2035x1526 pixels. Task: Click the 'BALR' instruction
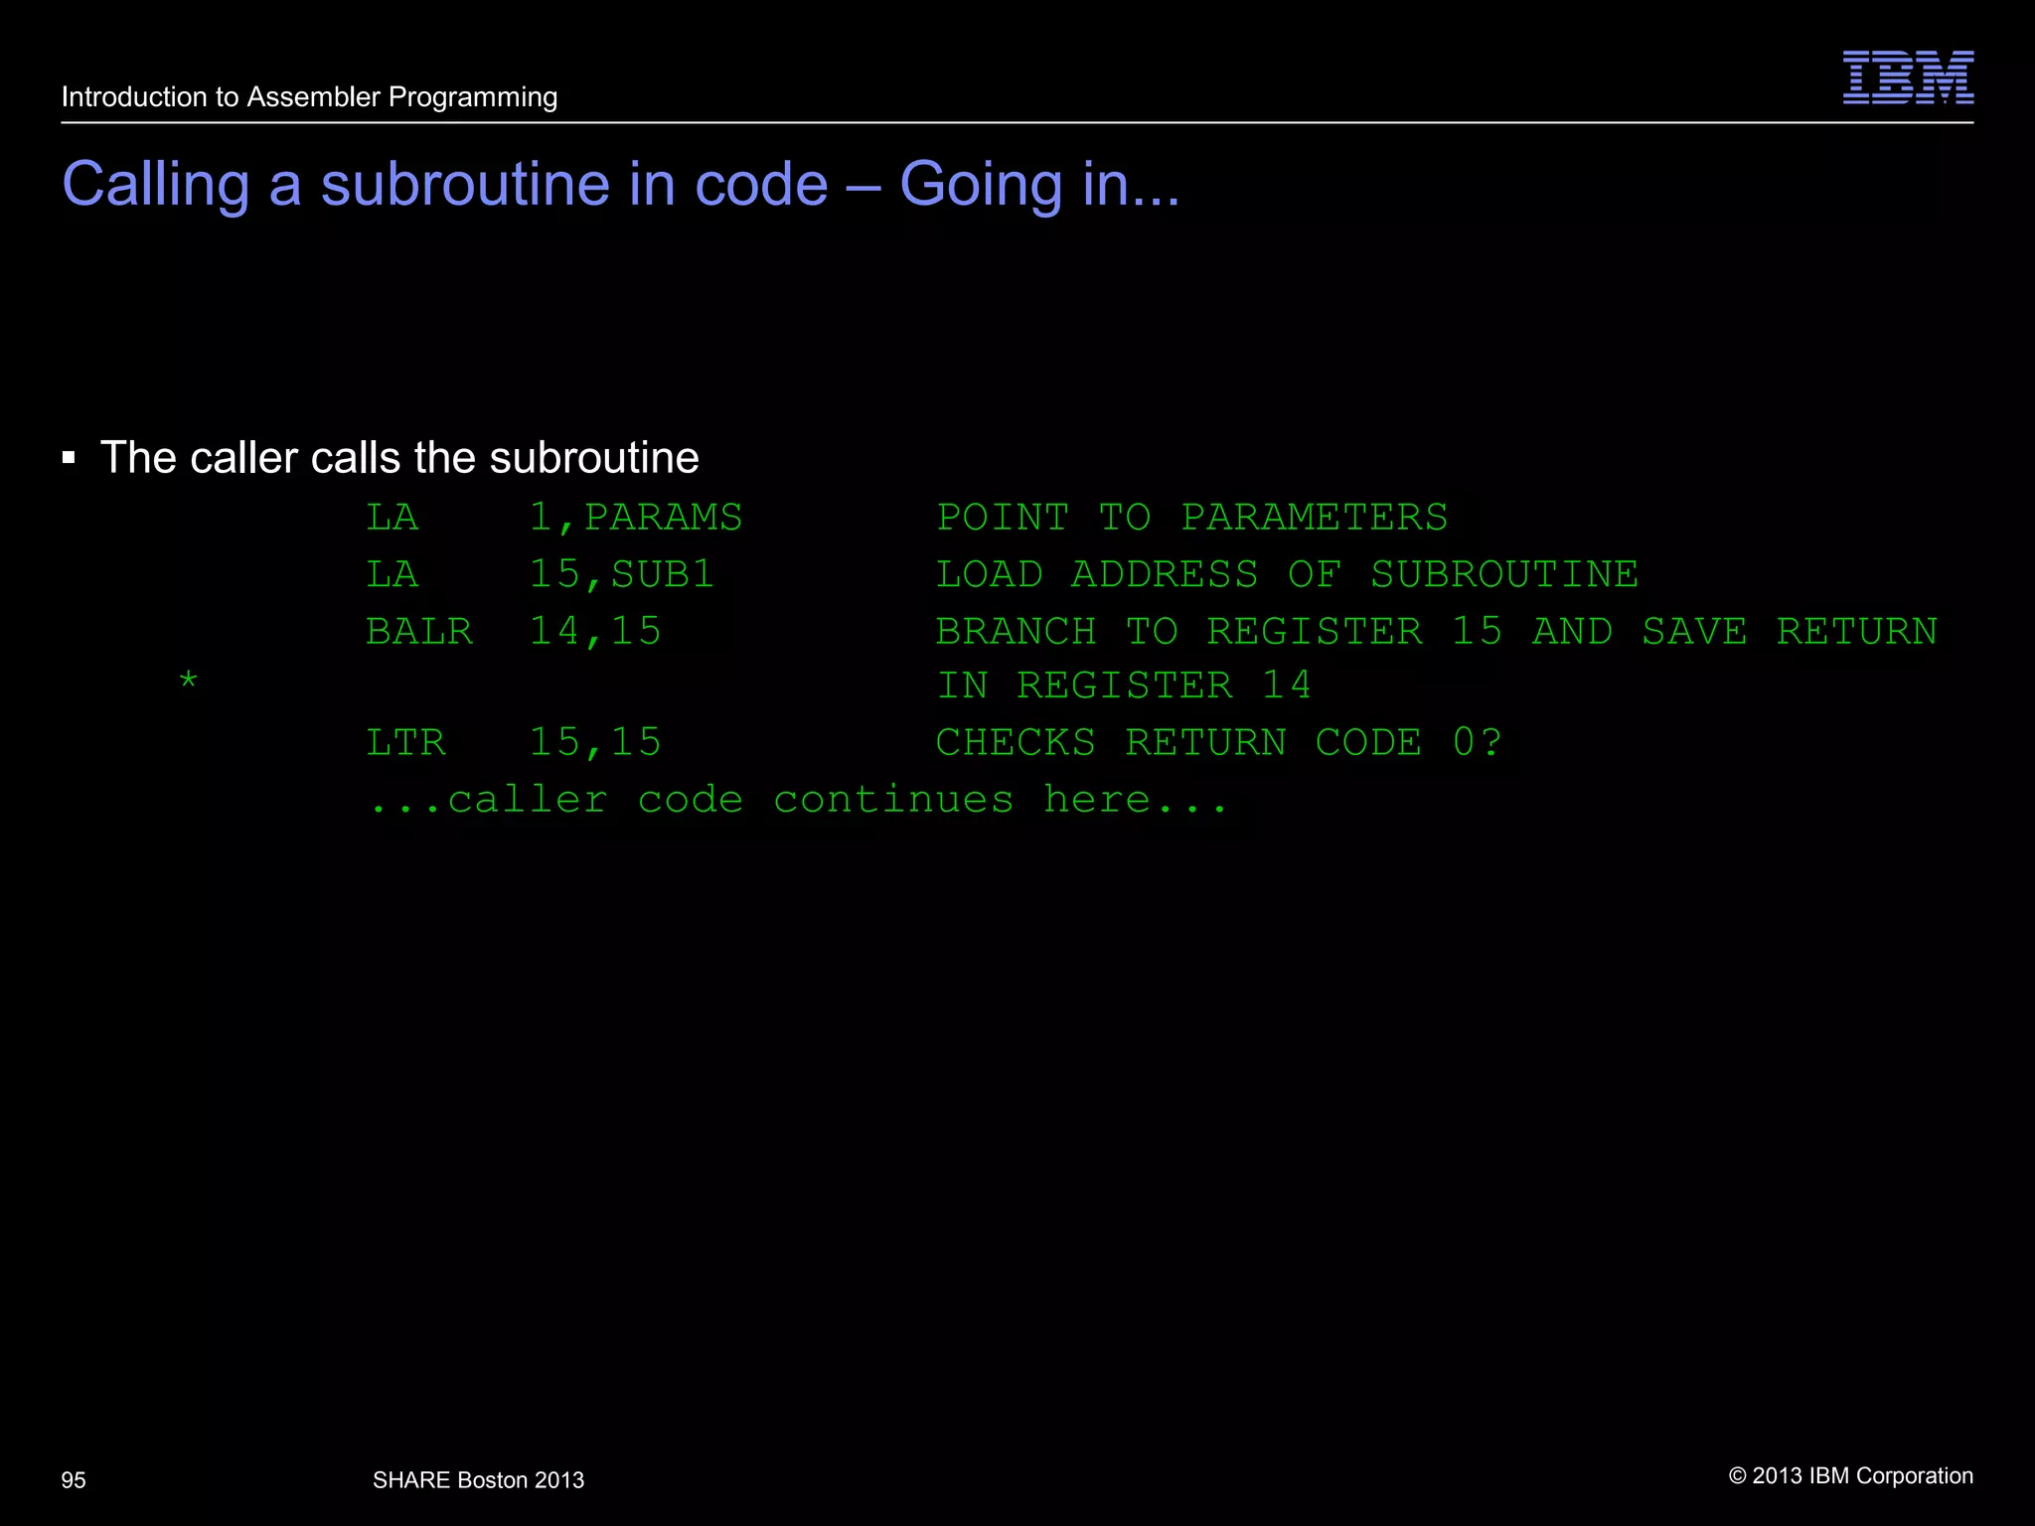coord(419,632)
